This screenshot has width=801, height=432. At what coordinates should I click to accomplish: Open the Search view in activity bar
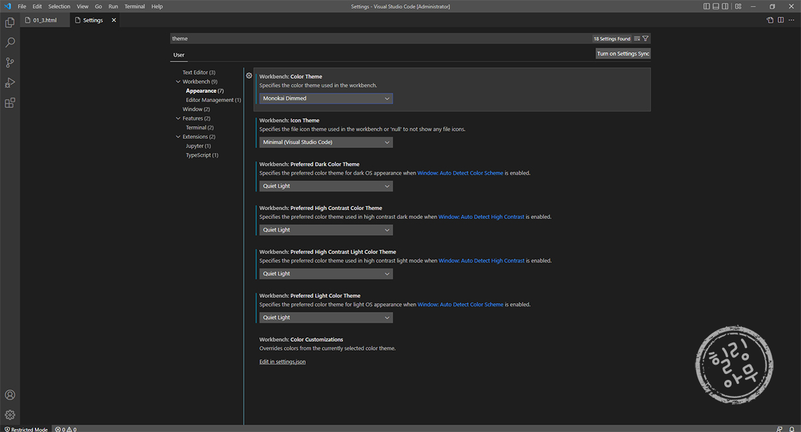[x=10, y=42]
